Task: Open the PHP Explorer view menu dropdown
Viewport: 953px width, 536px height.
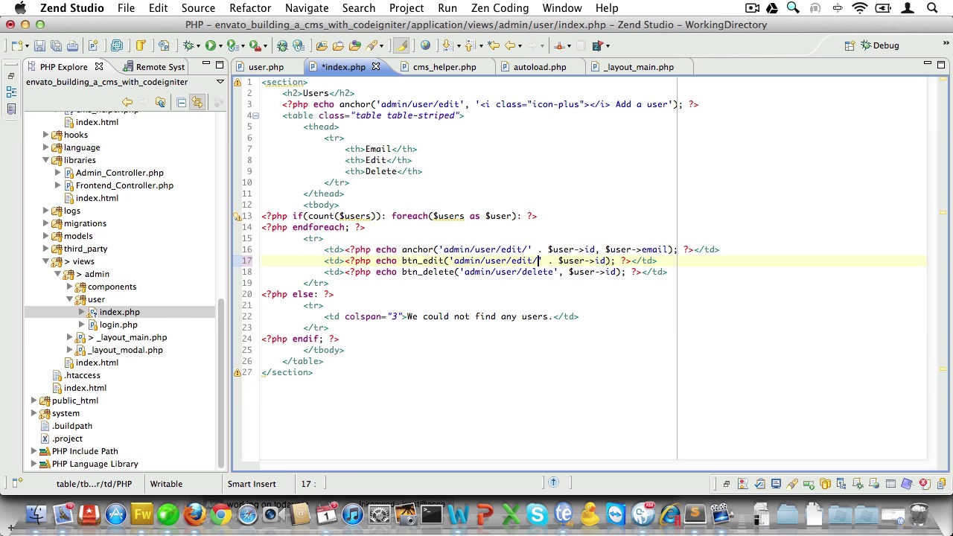Action: 220,82
